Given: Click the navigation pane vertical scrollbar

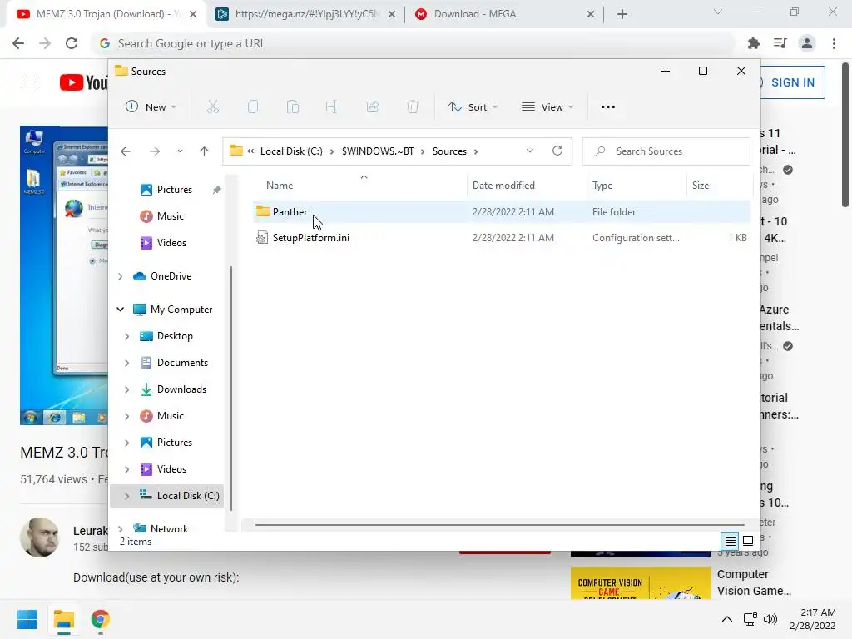Looking at the screenshot, I should 231,389.
